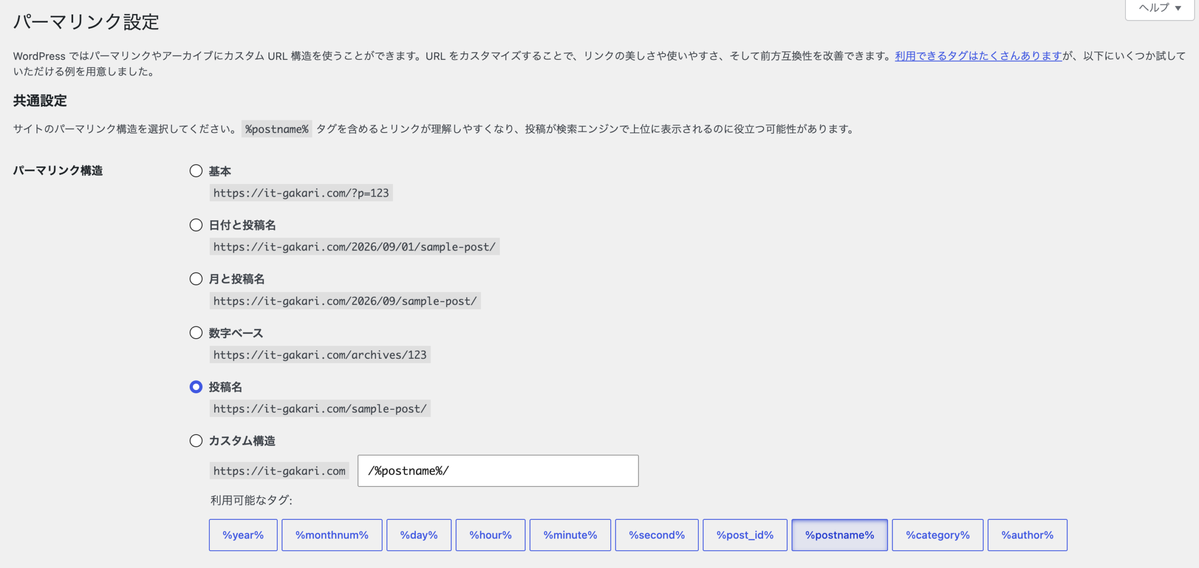The width and height of the screenshot is (1199, 568).
Task: Add the %second% tag button
Action: (657, 535)
